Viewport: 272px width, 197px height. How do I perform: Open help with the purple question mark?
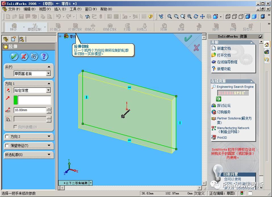(44, 57)
